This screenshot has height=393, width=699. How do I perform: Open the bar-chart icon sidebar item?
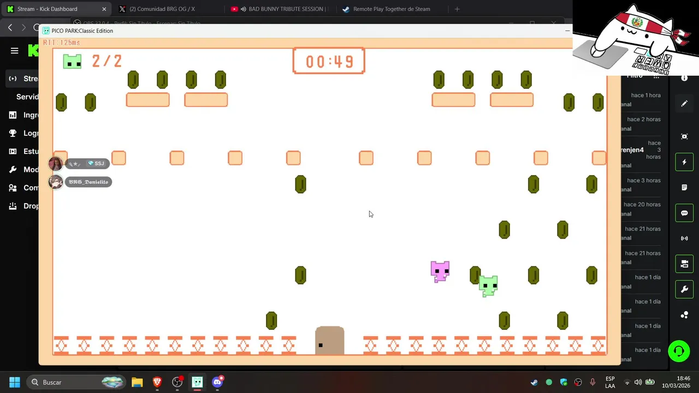[13, 115]
